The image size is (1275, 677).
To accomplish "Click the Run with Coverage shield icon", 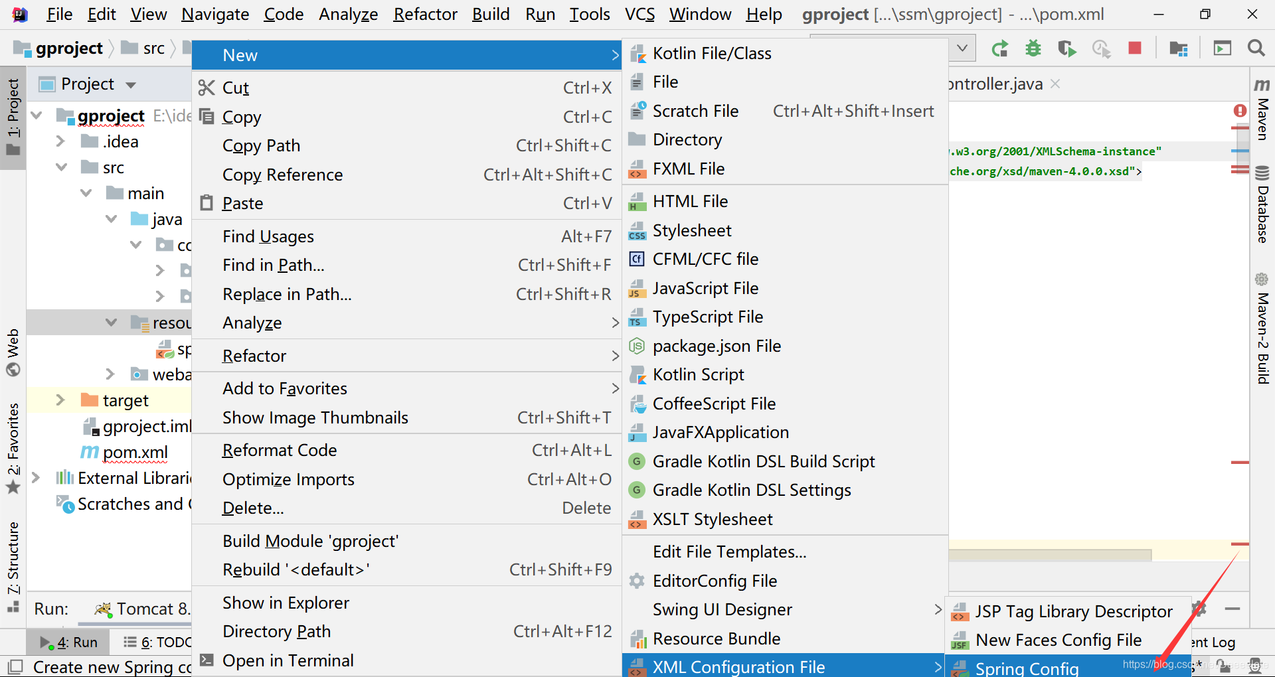I will [1066, 48].
